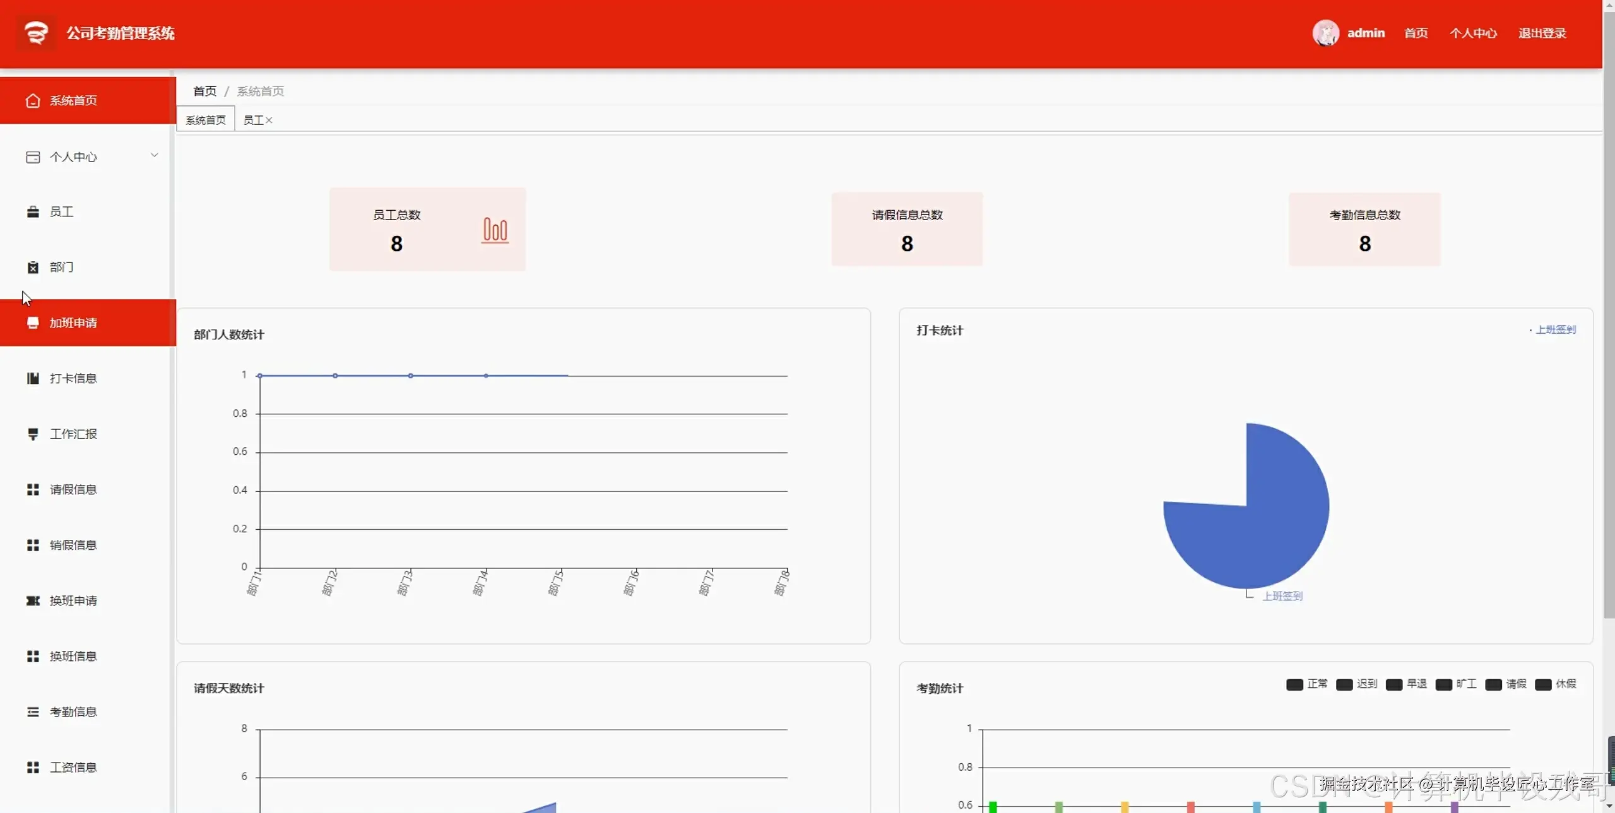The height and width of the screenshot is (813, 1615).
Task: Click the 部门 sidebar icon
Action: pyautogui.click(x=33, y=267)
